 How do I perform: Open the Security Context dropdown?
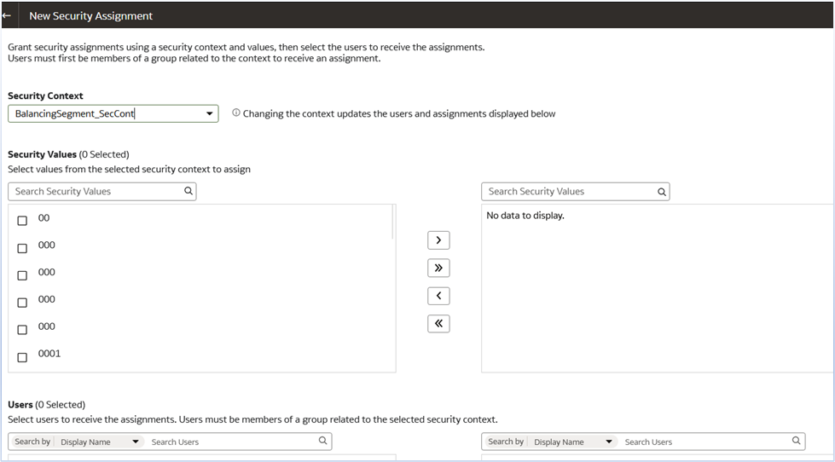pos(210,113)
